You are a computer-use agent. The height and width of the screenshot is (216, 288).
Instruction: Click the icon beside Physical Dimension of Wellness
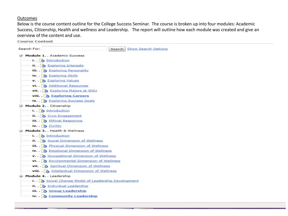44,146
